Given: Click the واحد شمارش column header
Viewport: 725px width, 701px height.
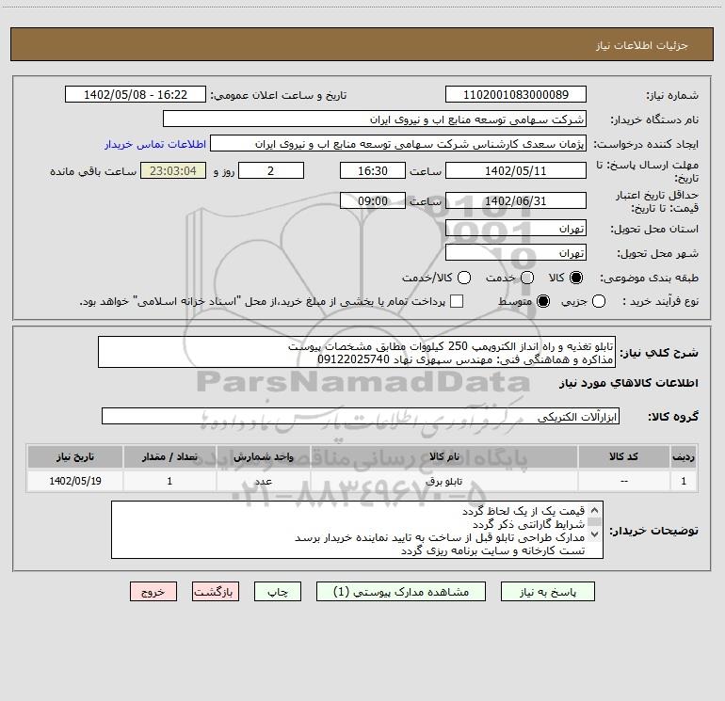Looking at the screenshot, I should (x=263, y=457).
